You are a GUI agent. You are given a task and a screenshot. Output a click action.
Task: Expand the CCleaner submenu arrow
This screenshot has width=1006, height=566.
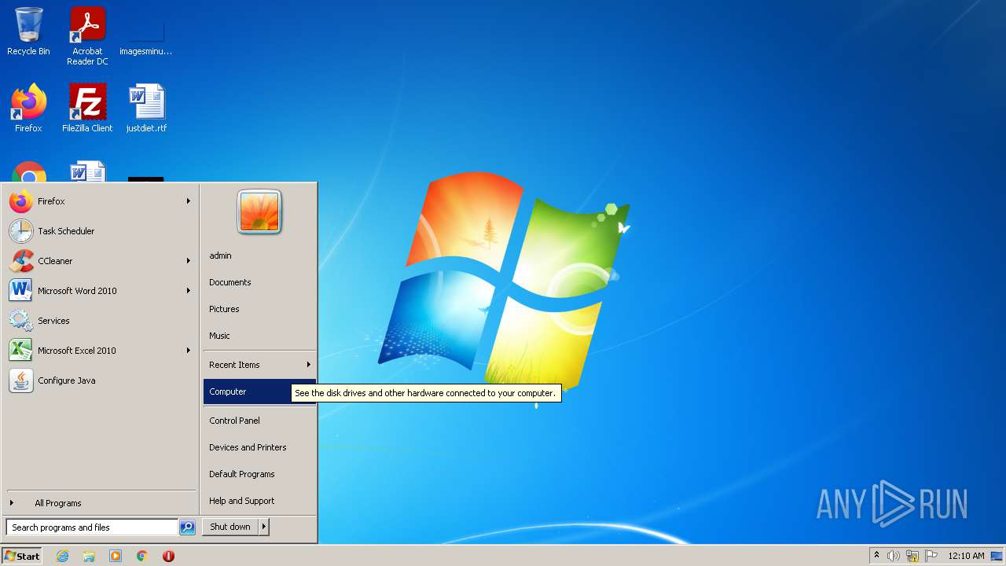click(x=189, y=261)
